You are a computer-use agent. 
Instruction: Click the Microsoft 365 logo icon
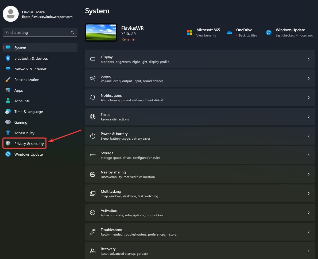click(189, 33)
